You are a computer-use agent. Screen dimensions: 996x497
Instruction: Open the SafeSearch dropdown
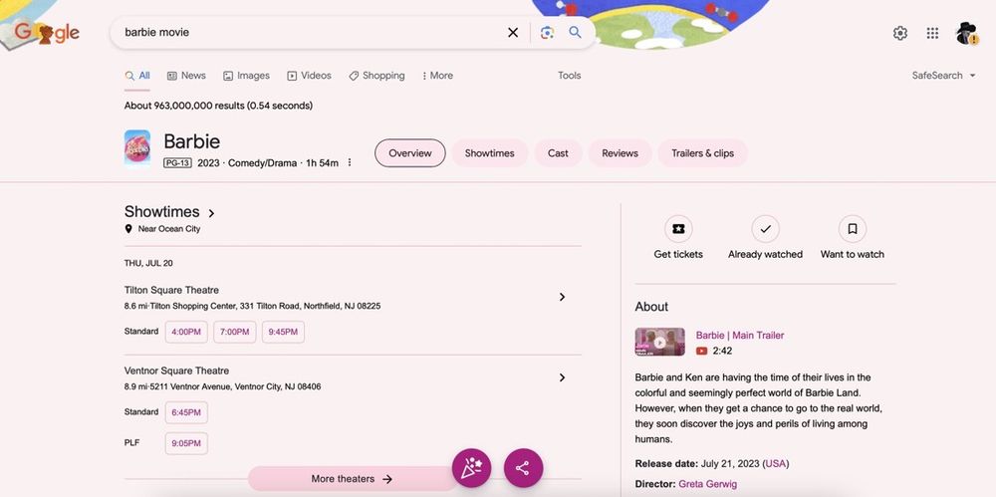coord(943,75)
